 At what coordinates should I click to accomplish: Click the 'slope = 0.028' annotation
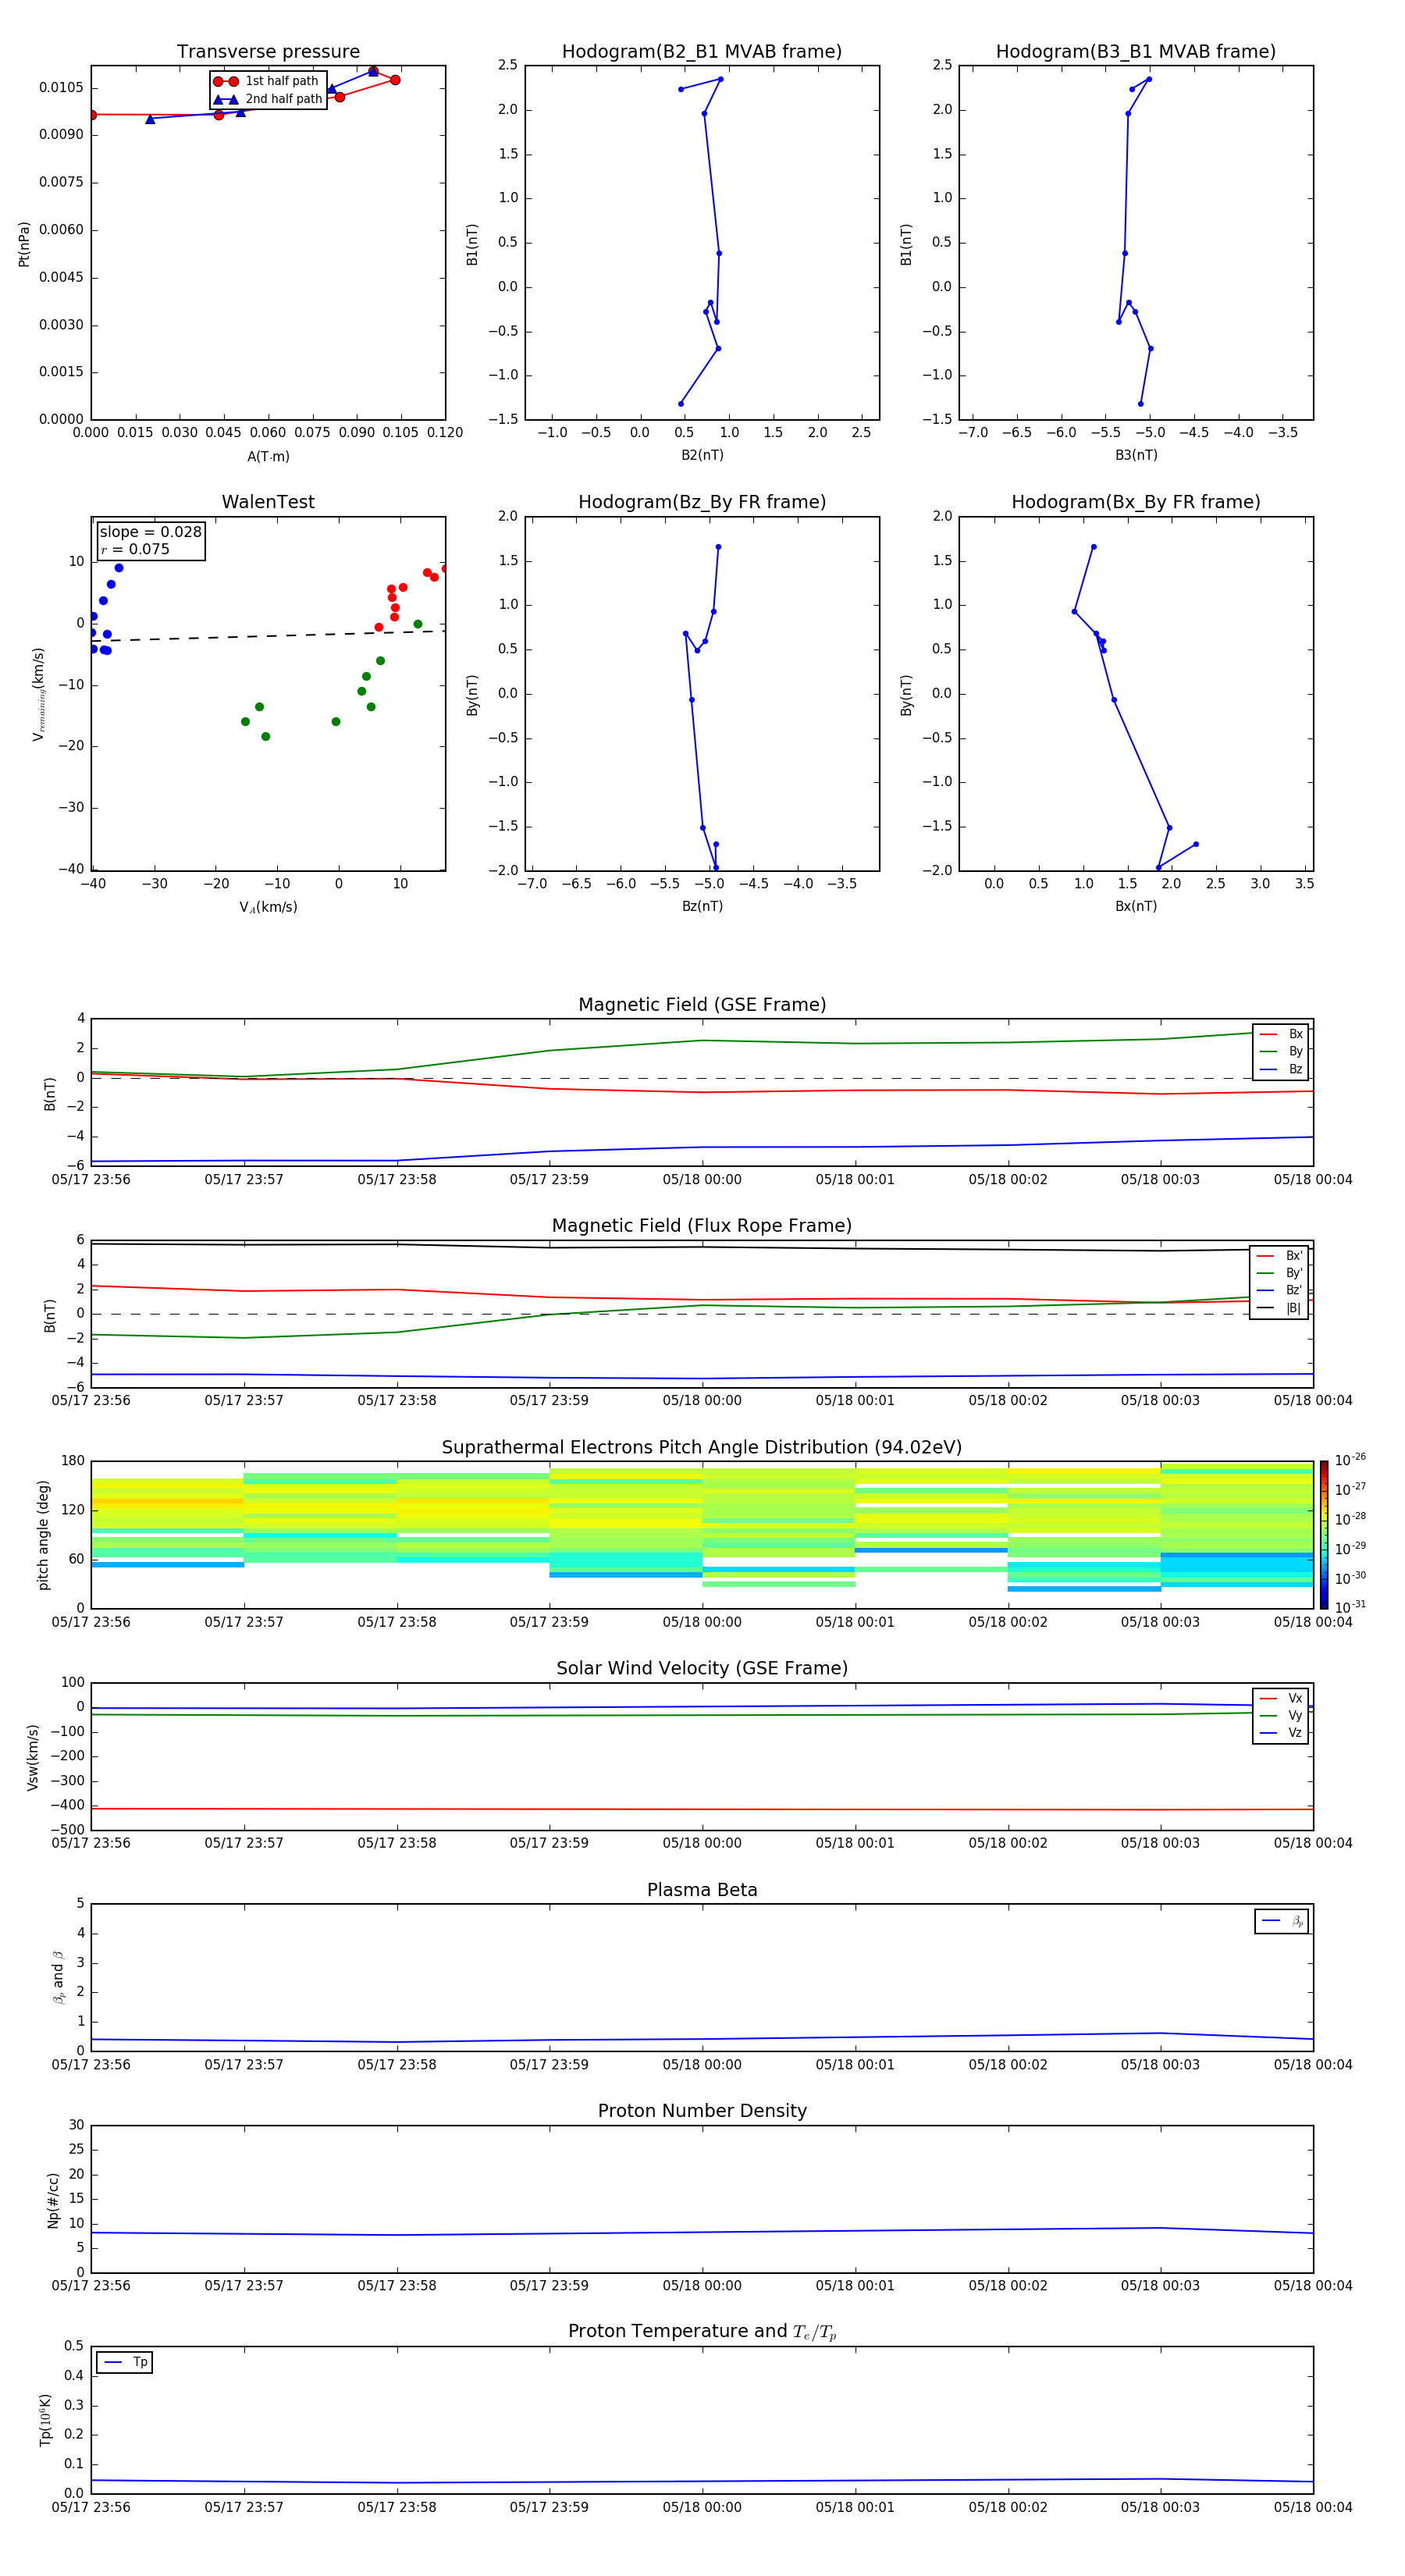150,532
